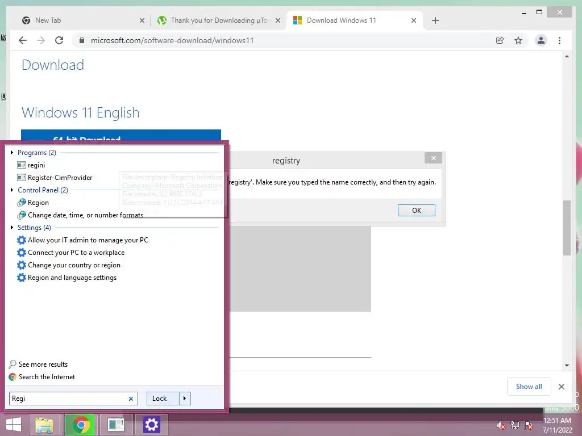Click the taskbar icon next to Chrome

click(116, 425)
